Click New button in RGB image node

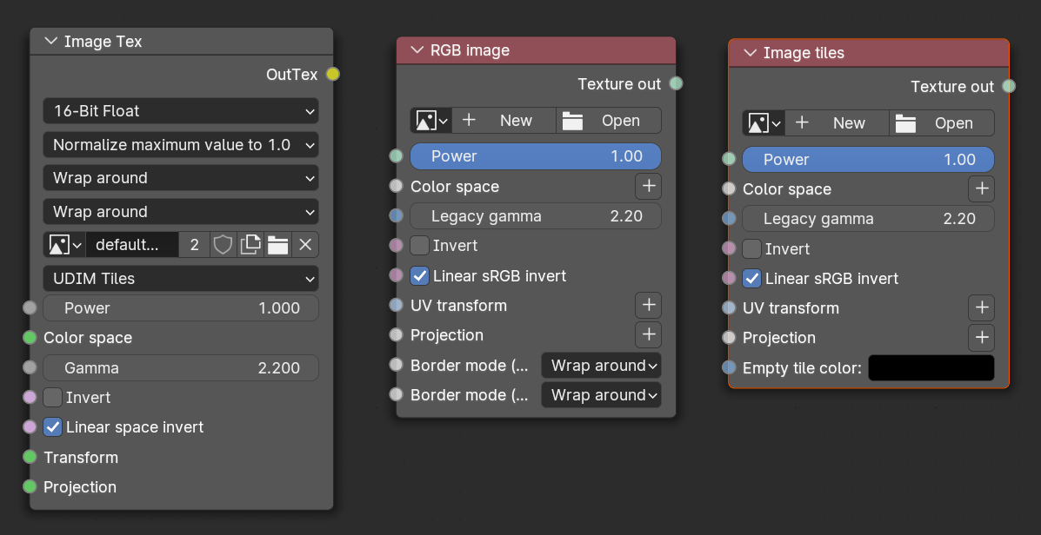pyautogui.click(x=504, y=121)
